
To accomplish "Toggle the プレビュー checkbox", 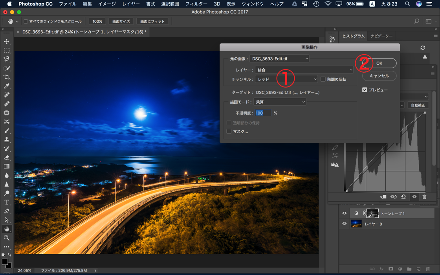I will click(365, 90).
